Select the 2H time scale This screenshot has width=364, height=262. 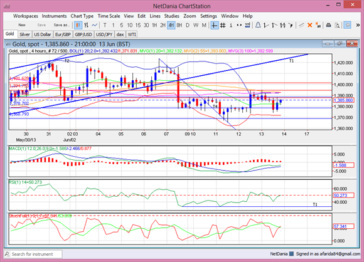click(x=163, y=25)
